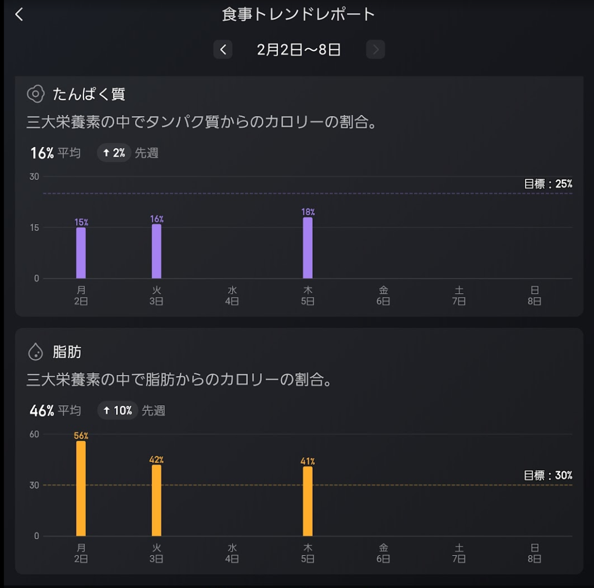This screenshot has width=594, height=588.
Task: Select Tuesday's 42% fat bar
Action: 157,500
